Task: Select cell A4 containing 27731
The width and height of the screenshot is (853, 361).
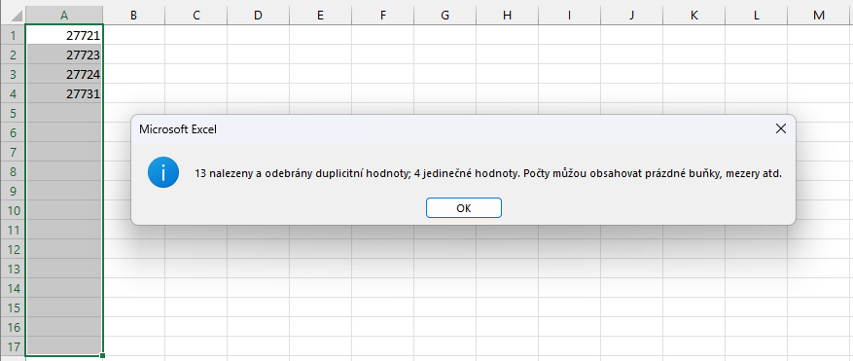Action: (64, 93)
